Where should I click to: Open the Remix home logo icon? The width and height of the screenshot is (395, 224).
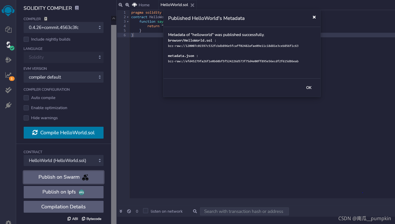tap(8, 11)
